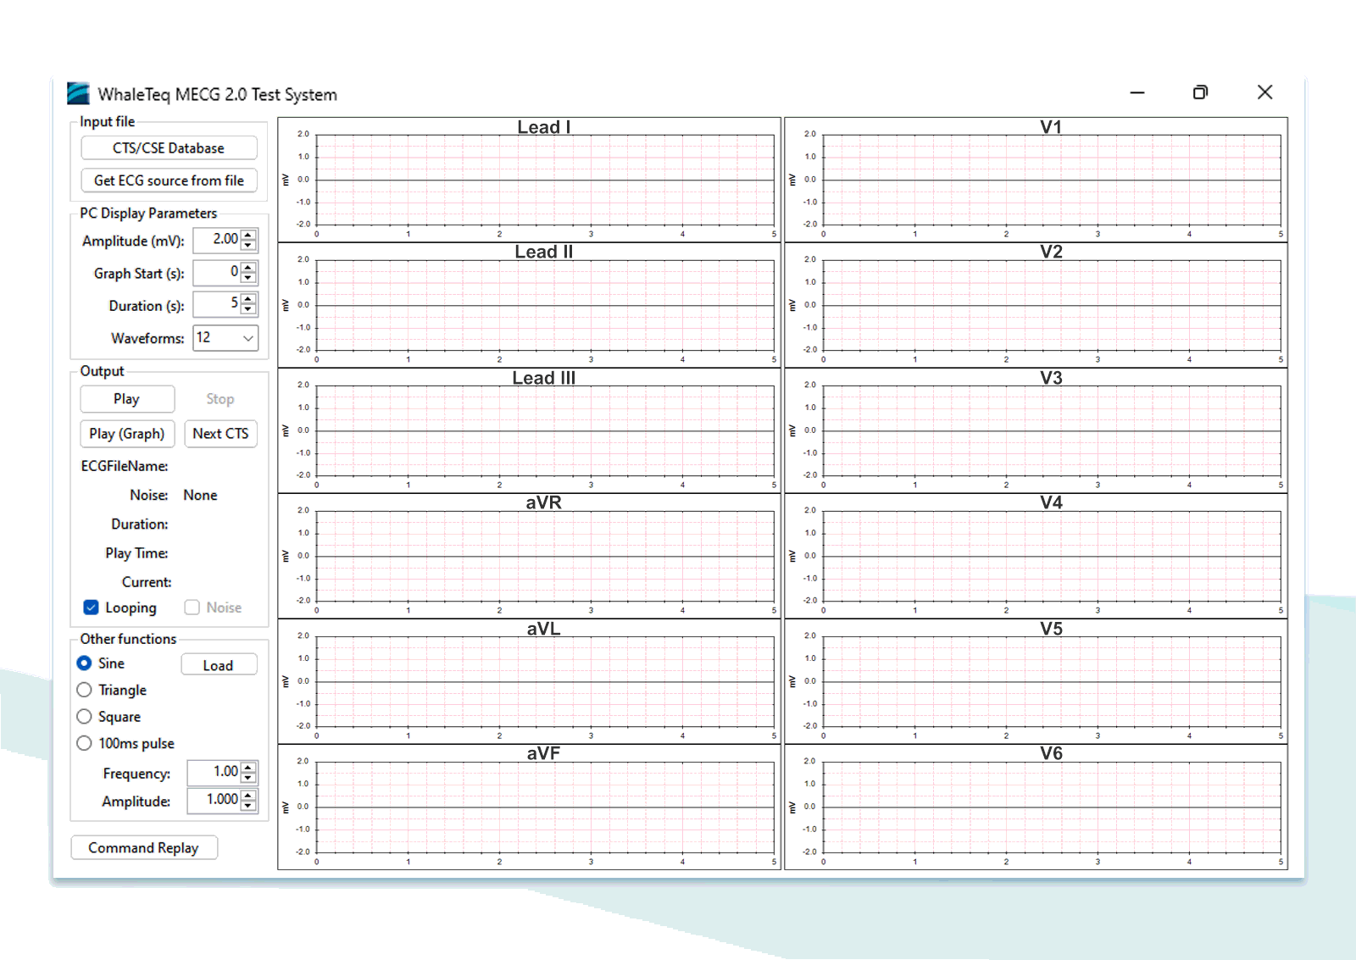Image resolution: width=1356 pixels, height=960 pixels.
Task: Toggle the Noise checkbox
Action: (x=192, y=608)
